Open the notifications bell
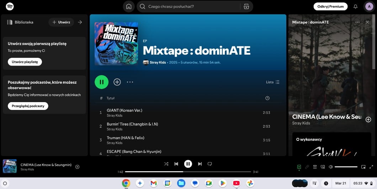Viewport: 377px width, 189px height. [355, 6]
